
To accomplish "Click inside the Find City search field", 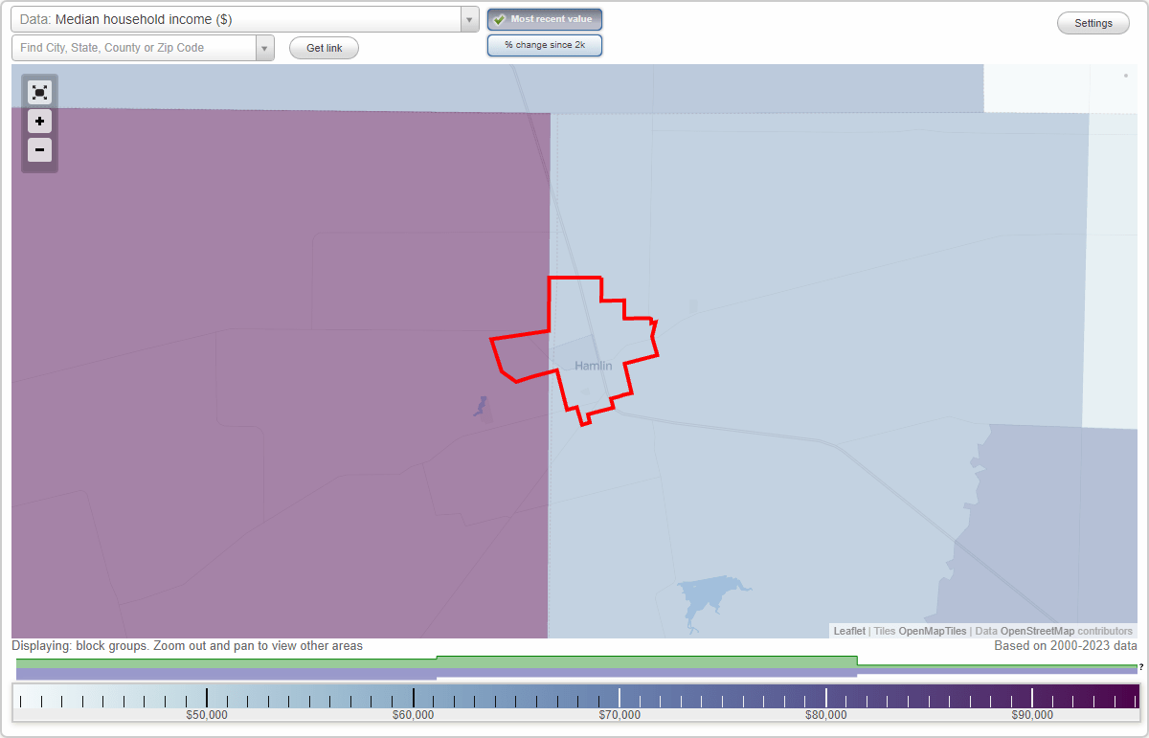I will 134,47.
